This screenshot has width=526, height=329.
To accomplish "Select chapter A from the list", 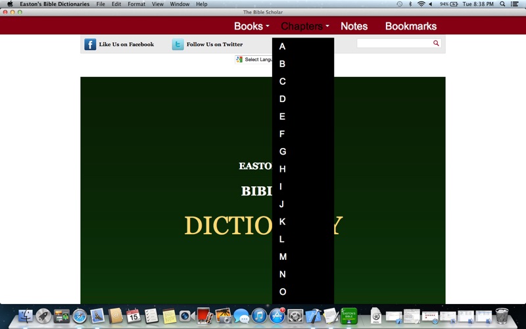I will (x=303, y=46).
